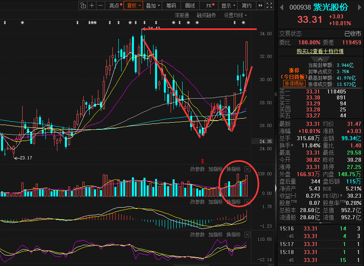Click the 委差 value 119459
The width and height of the screenshot is (364, 266).
click(x=352, y=43)
